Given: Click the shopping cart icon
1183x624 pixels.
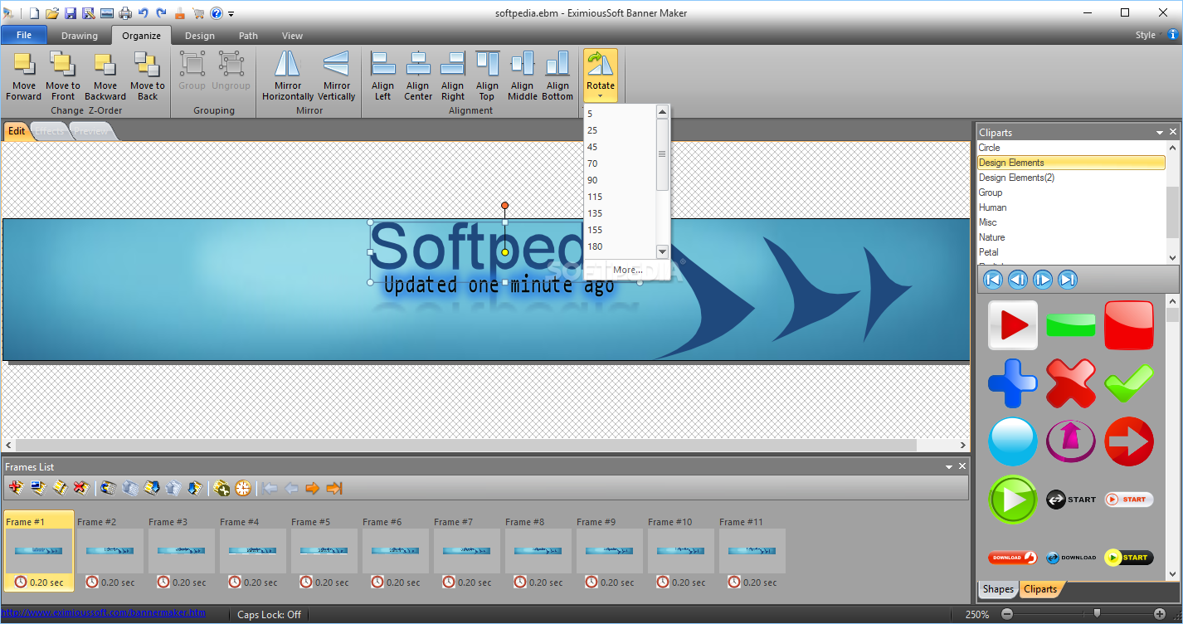Looking at the screenshot, I should click(x=198, y=13).
